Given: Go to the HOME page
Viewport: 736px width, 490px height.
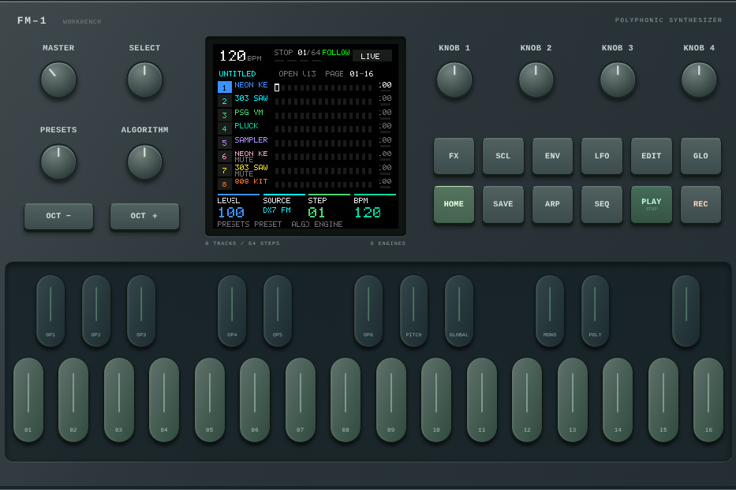Looking at the screenshot, I should pyautogui.click(x=454, y=205).
